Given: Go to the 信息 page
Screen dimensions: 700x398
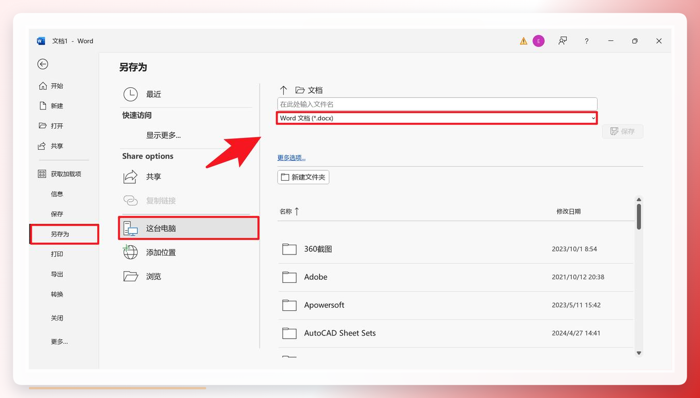Looking at the screenshot, I should [57, 194].
